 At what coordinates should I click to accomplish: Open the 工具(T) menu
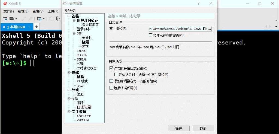coord(53,11)
